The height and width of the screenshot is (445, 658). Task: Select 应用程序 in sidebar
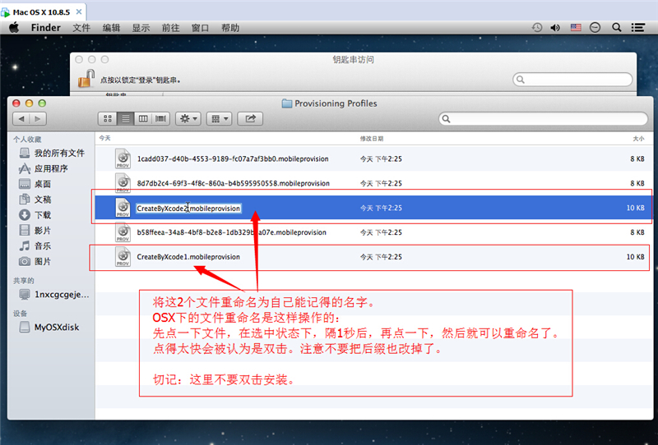(x=44, y=168)
